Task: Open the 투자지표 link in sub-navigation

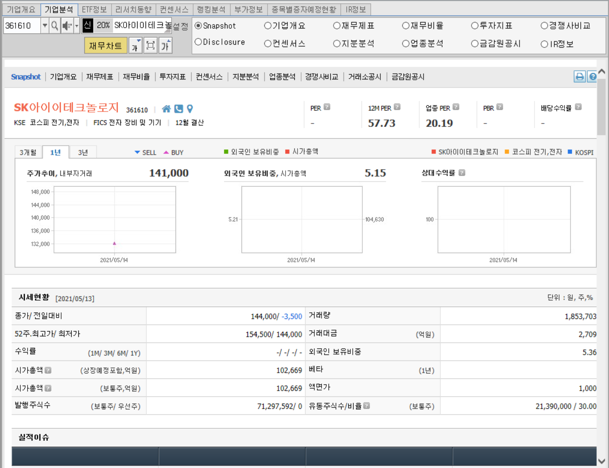Action: pyautogui.click(x=172, y=77)
